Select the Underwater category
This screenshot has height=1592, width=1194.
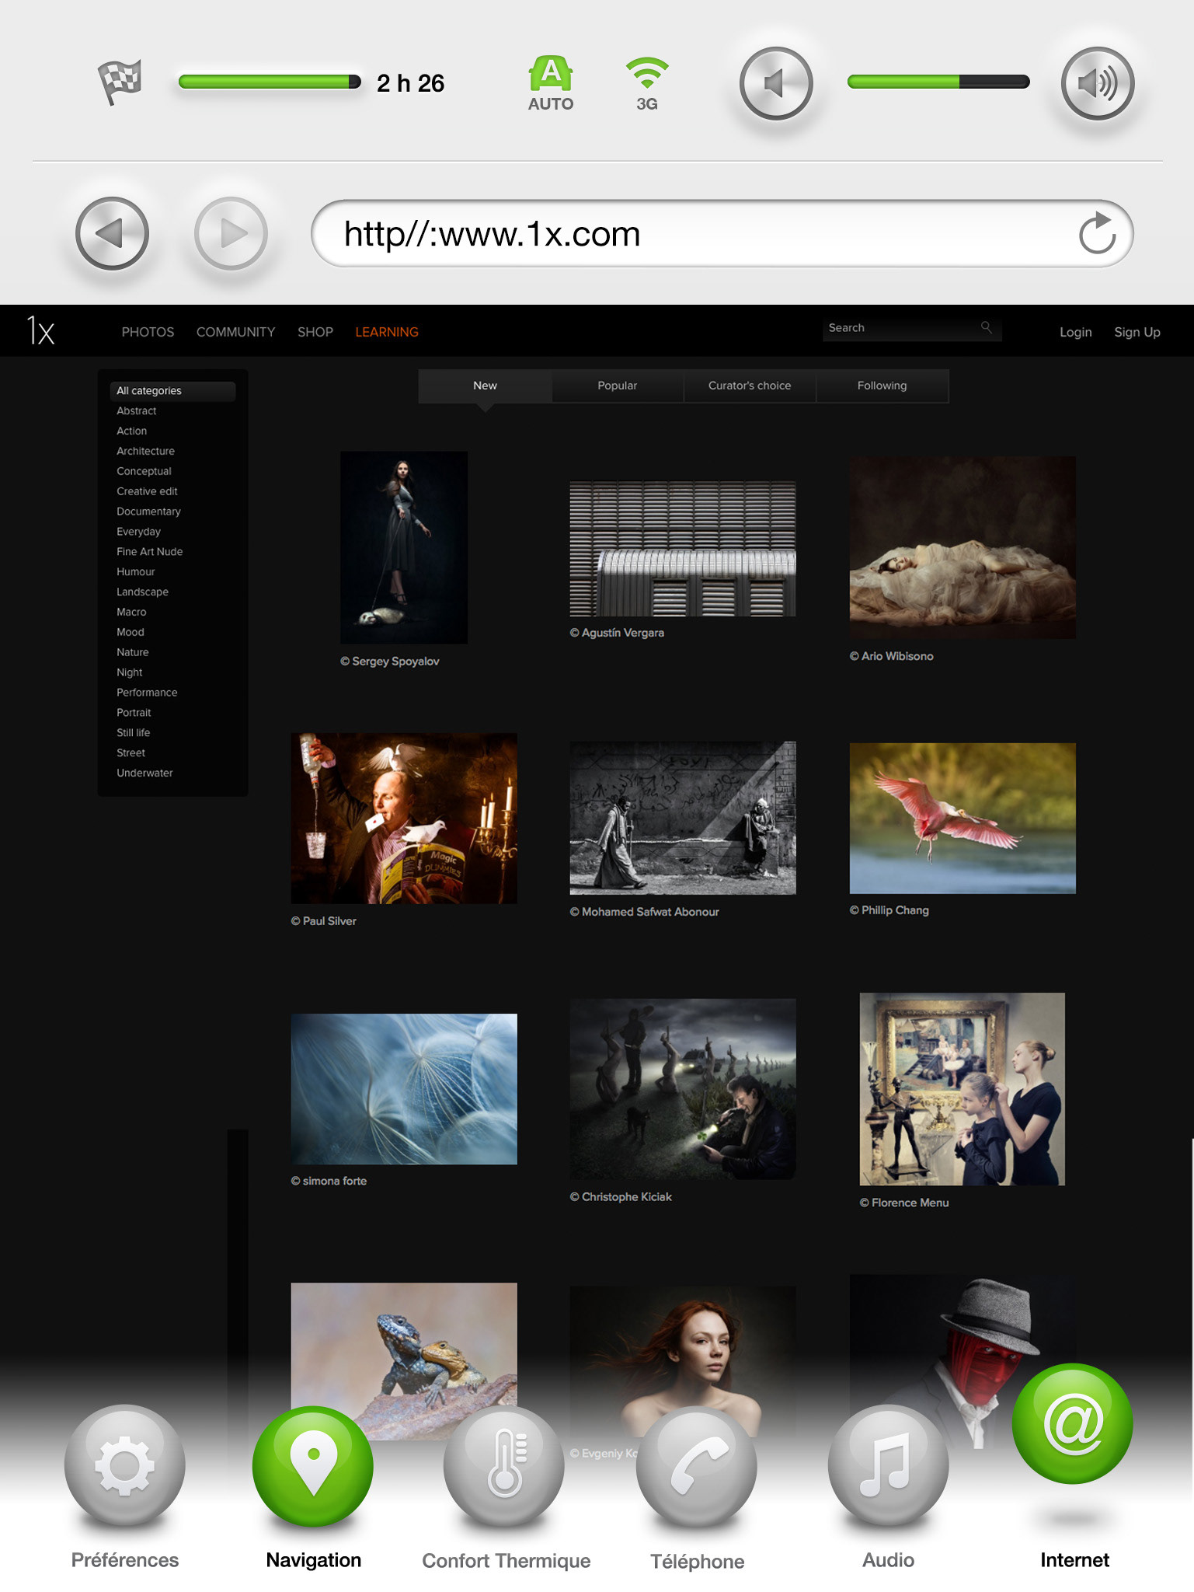coord(144,773)
